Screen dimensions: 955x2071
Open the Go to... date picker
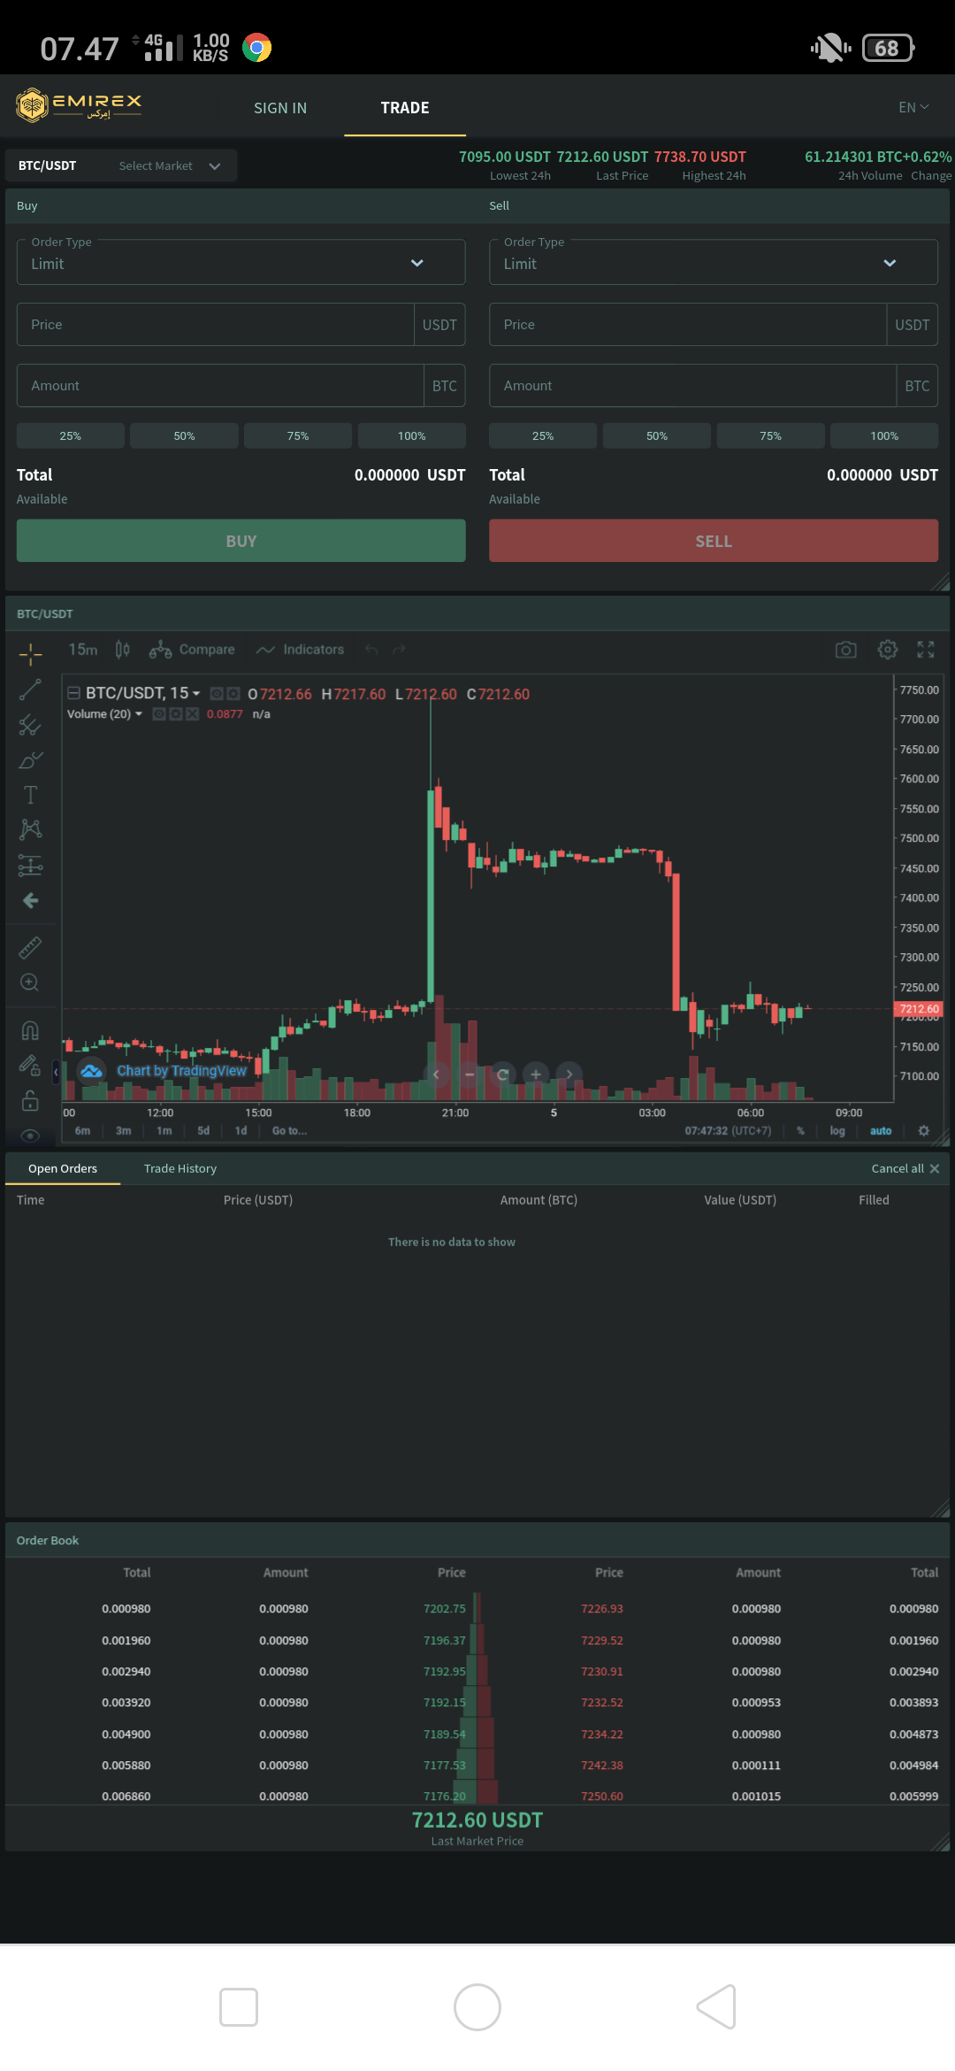click(289, 1131)
